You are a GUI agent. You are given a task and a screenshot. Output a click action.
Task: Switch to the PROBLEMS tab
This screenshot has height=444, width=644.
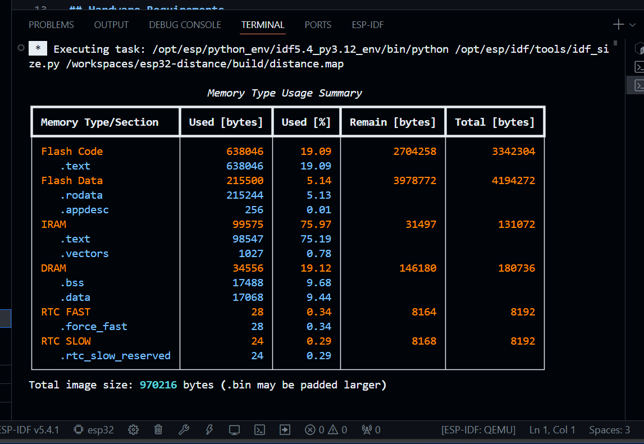(51, 25)
